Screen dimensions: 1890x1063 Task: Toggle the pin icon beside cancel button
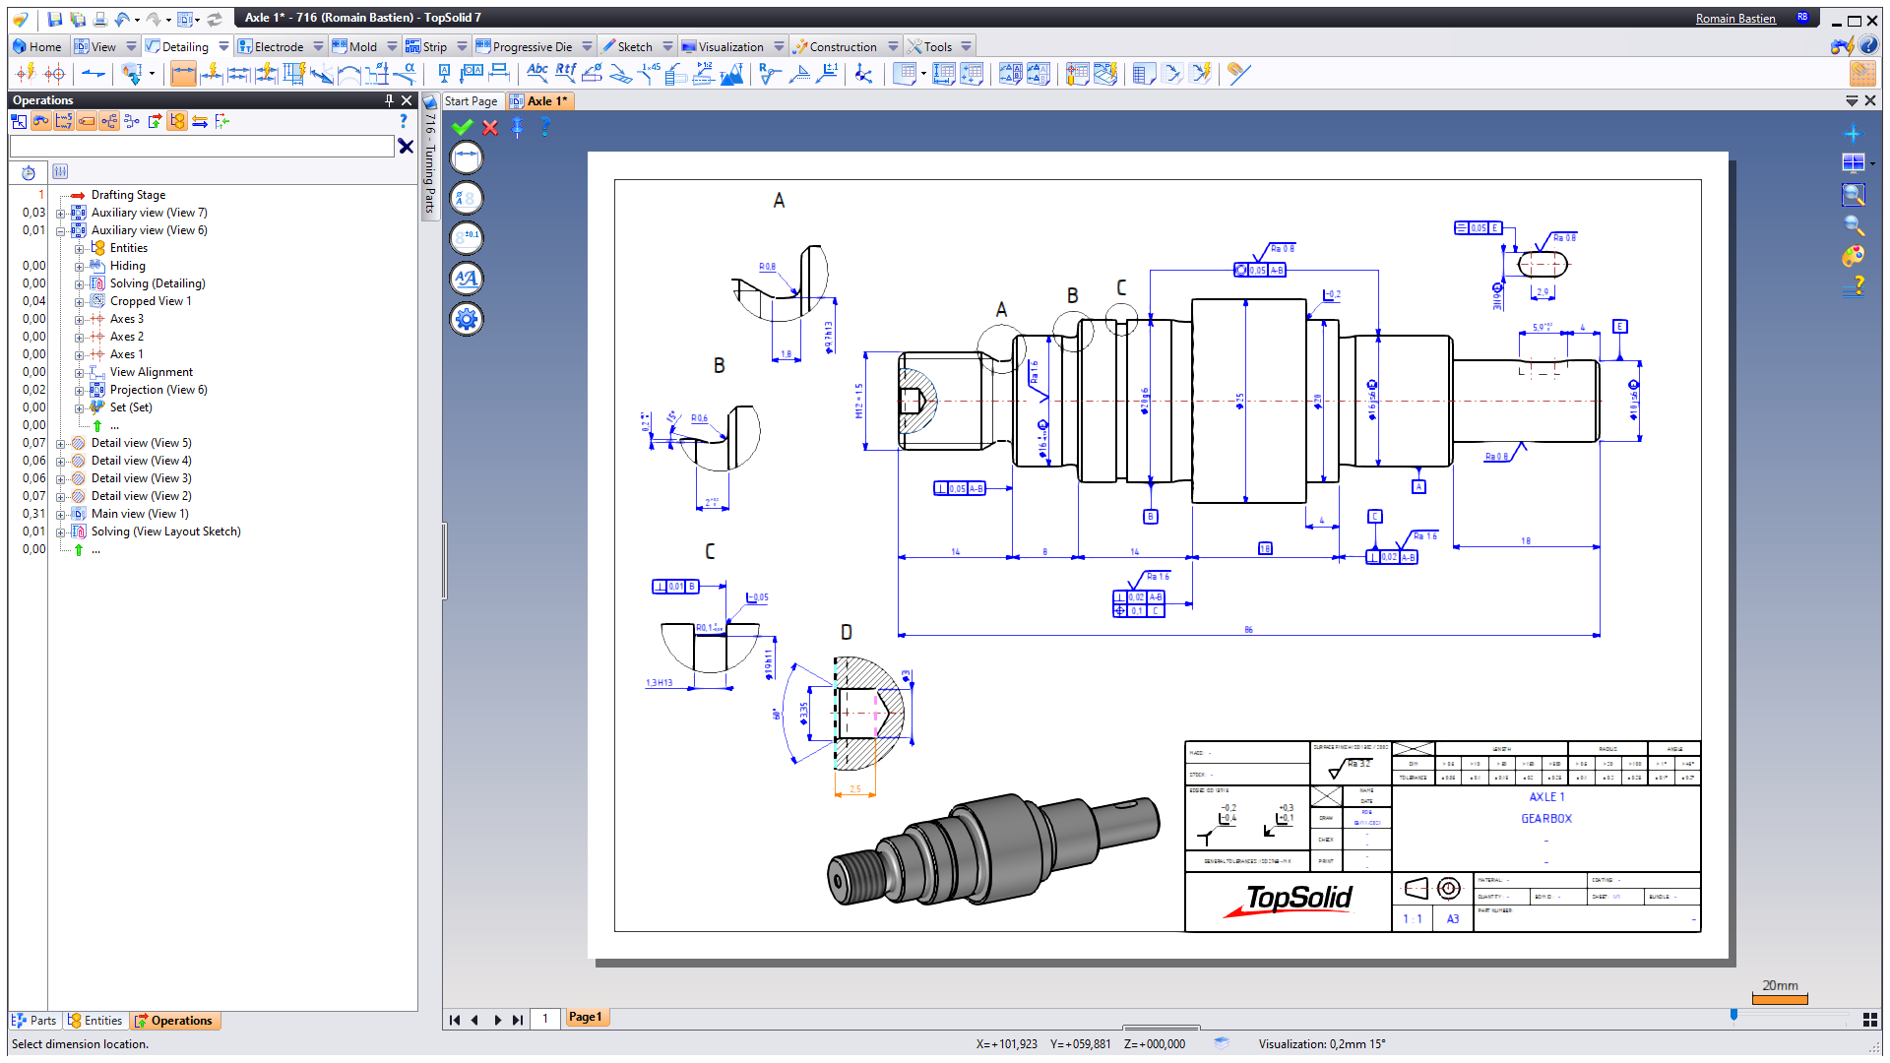[x=517, y=127]
